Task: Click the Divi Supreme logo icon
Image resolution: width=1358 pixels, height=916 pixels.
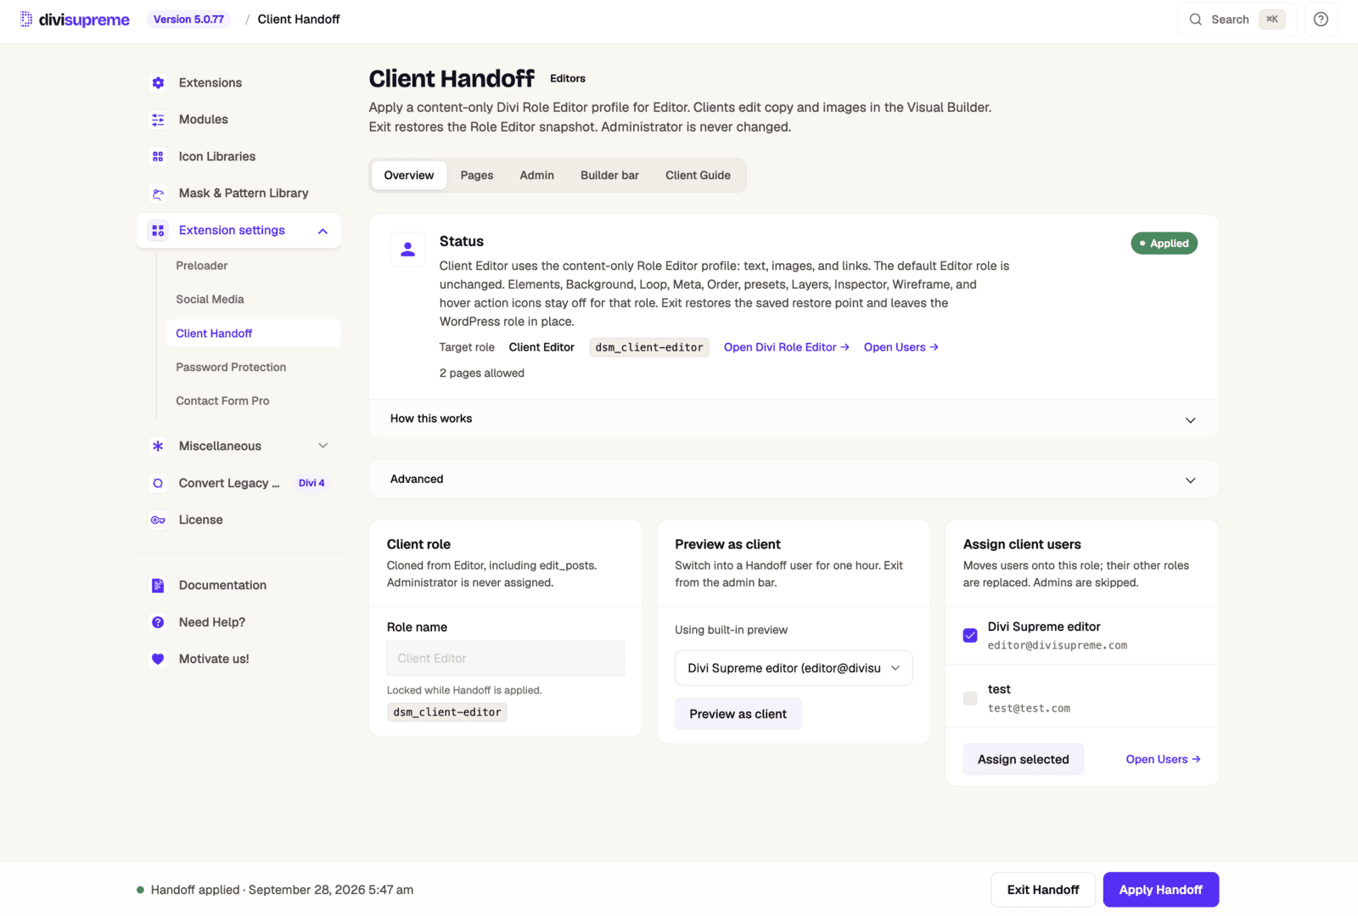Action: point(26,19)
